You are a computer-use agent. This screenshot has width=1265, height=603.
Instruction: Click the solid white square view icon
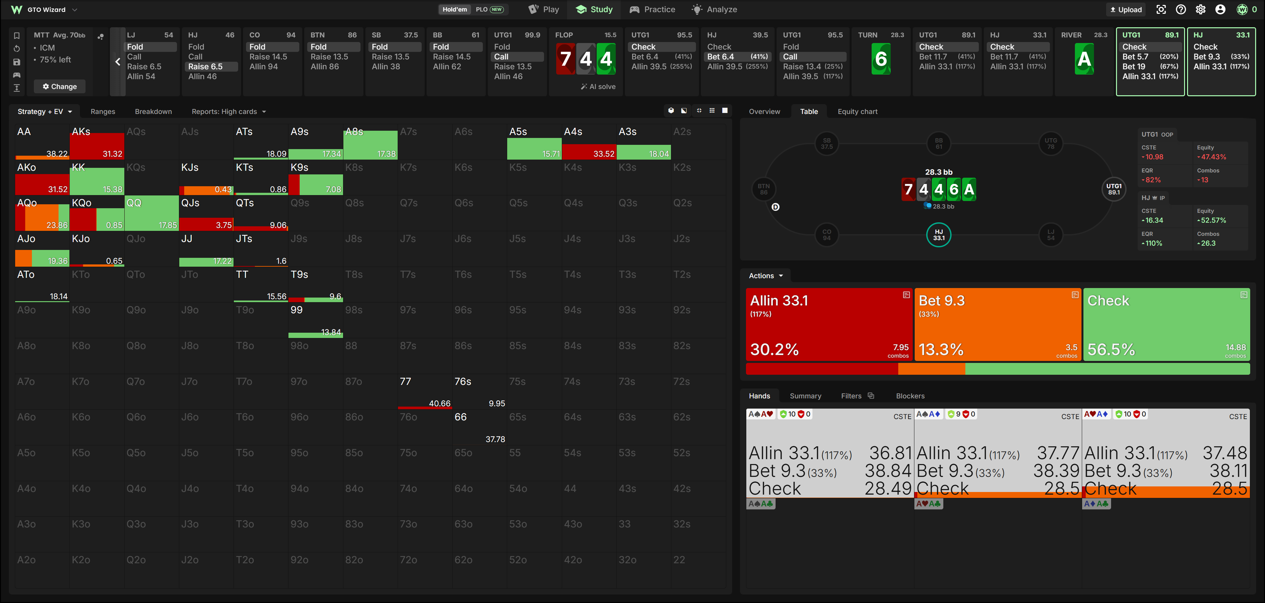(x=725, y=111)
